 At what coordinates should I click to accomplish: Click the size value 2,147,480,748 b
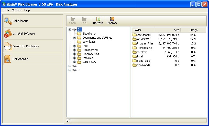[169, 43]
